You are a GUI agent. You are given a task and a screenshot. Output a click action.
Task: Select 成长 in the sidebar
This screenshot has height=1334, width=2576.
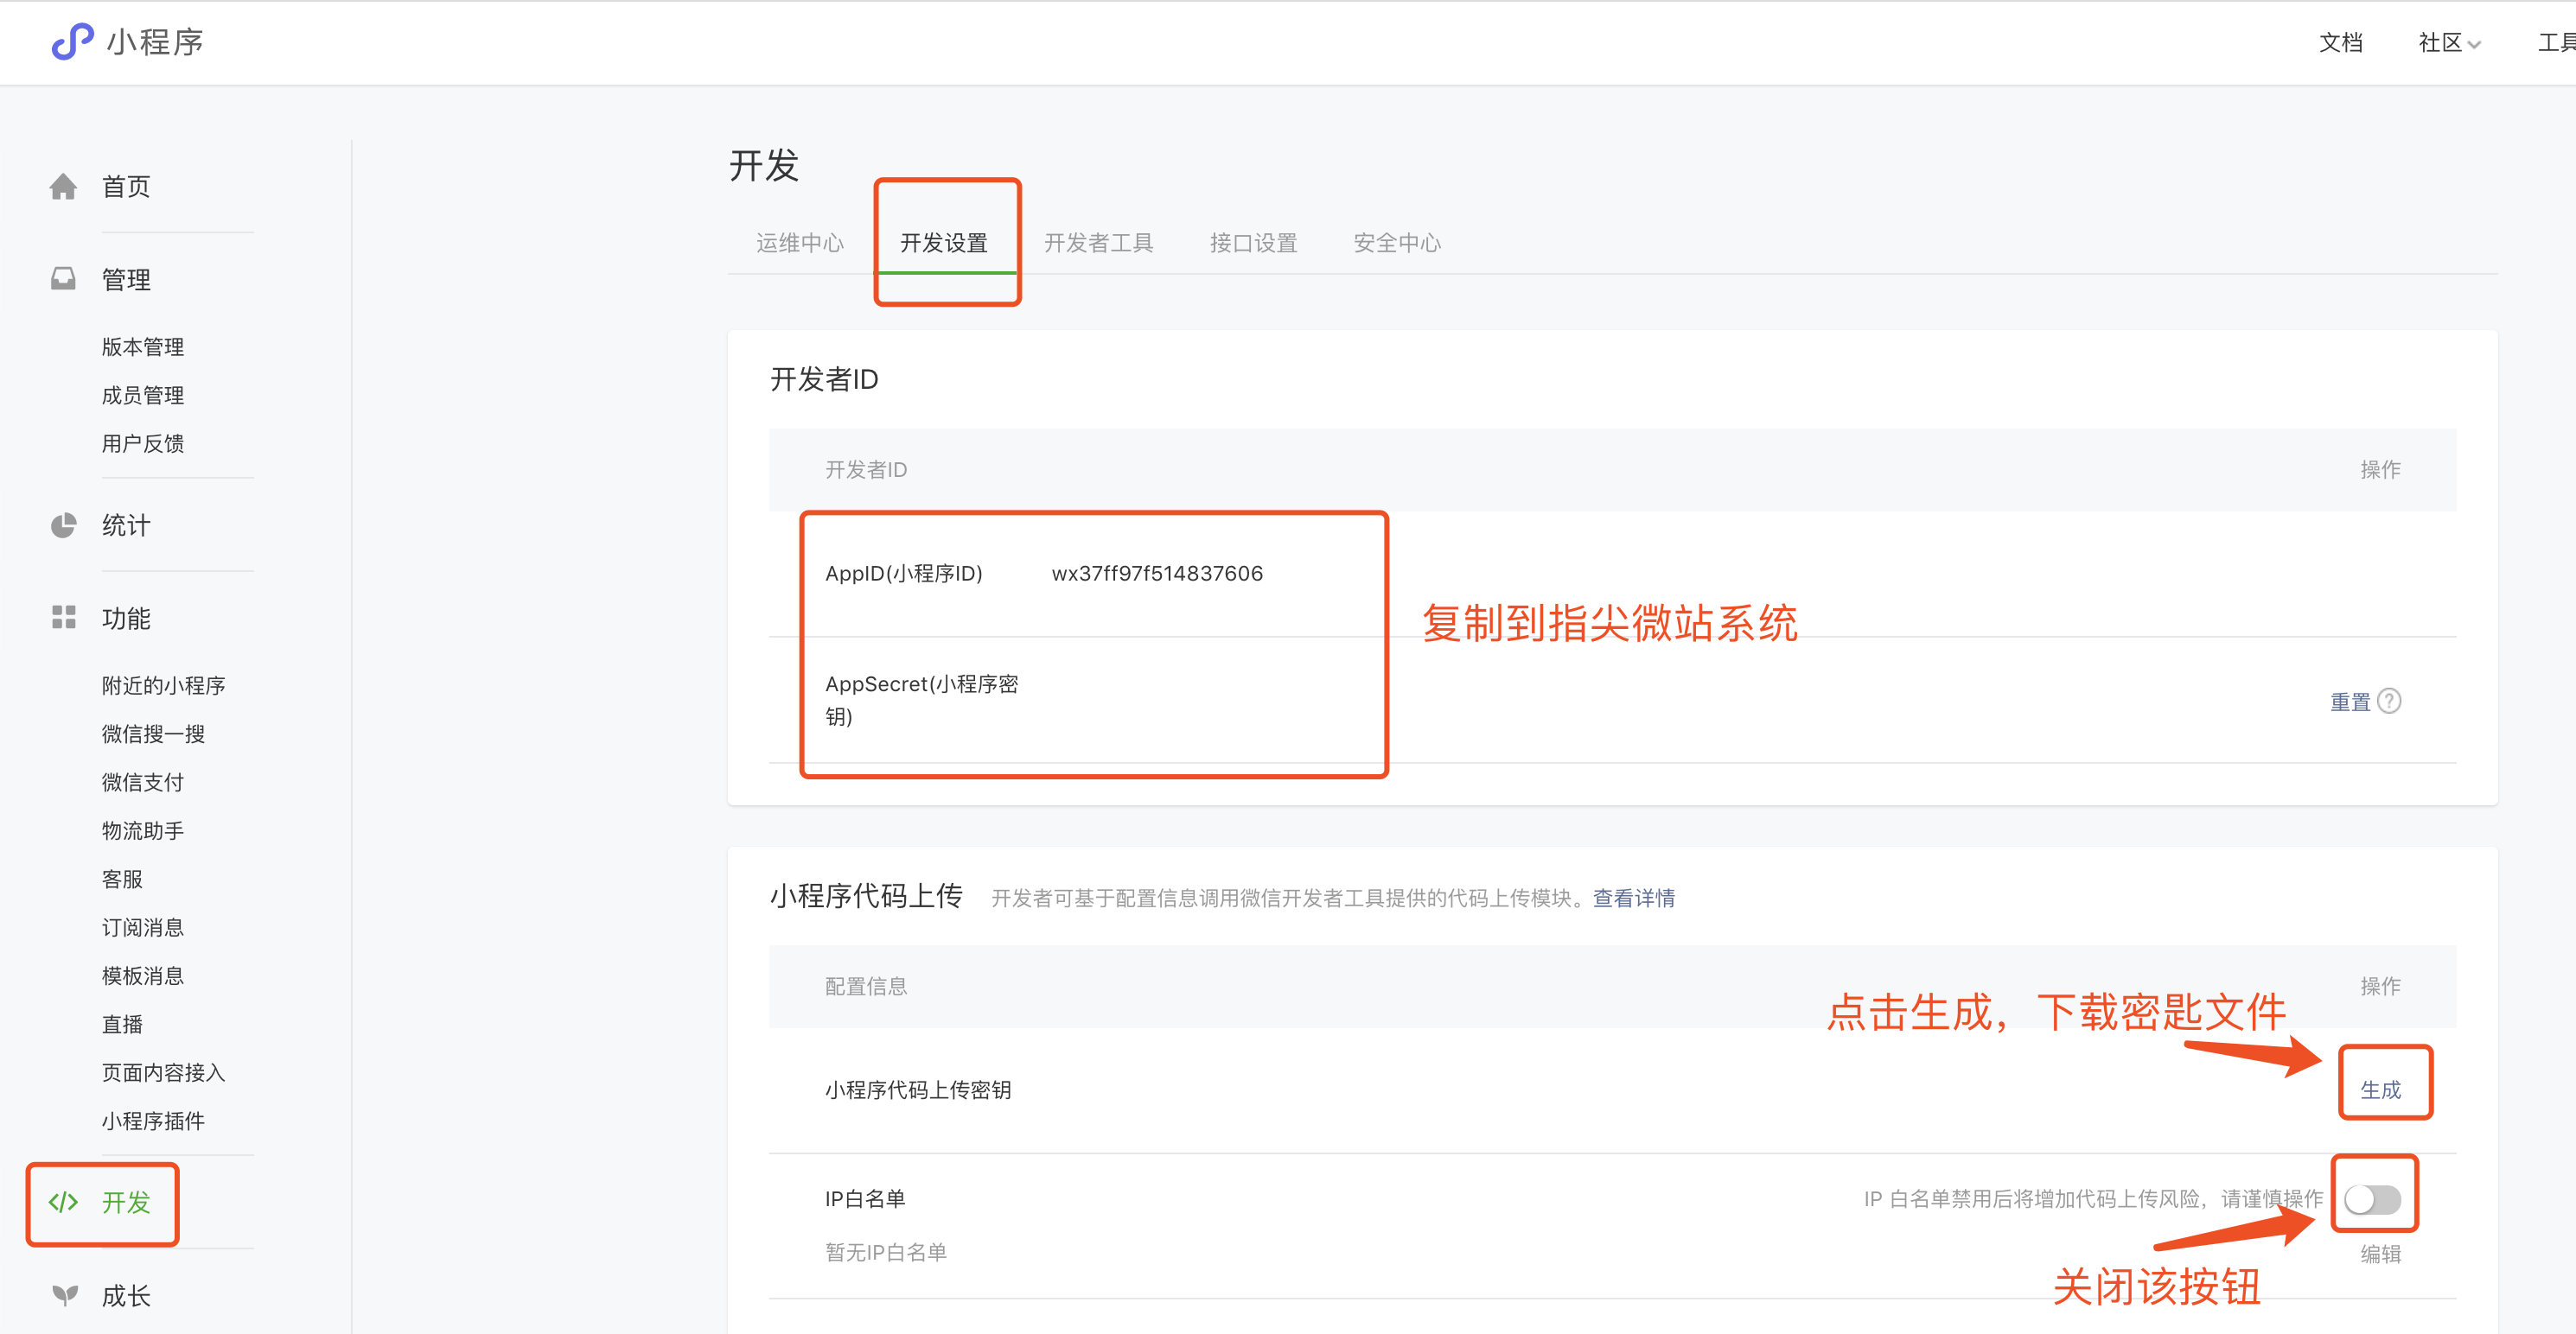[x=126, y=1295]
